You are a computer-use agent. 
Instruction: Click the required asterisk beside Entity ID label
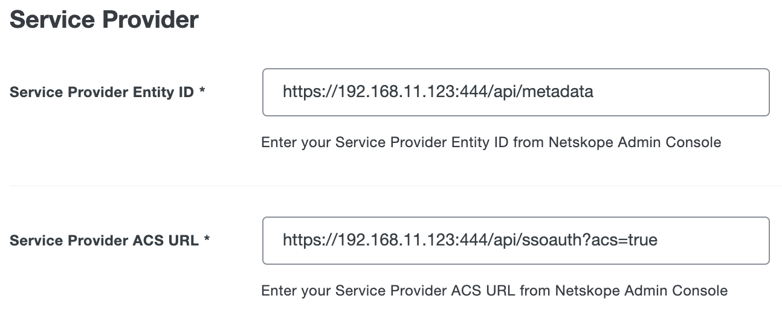click(x=202, y=92)
